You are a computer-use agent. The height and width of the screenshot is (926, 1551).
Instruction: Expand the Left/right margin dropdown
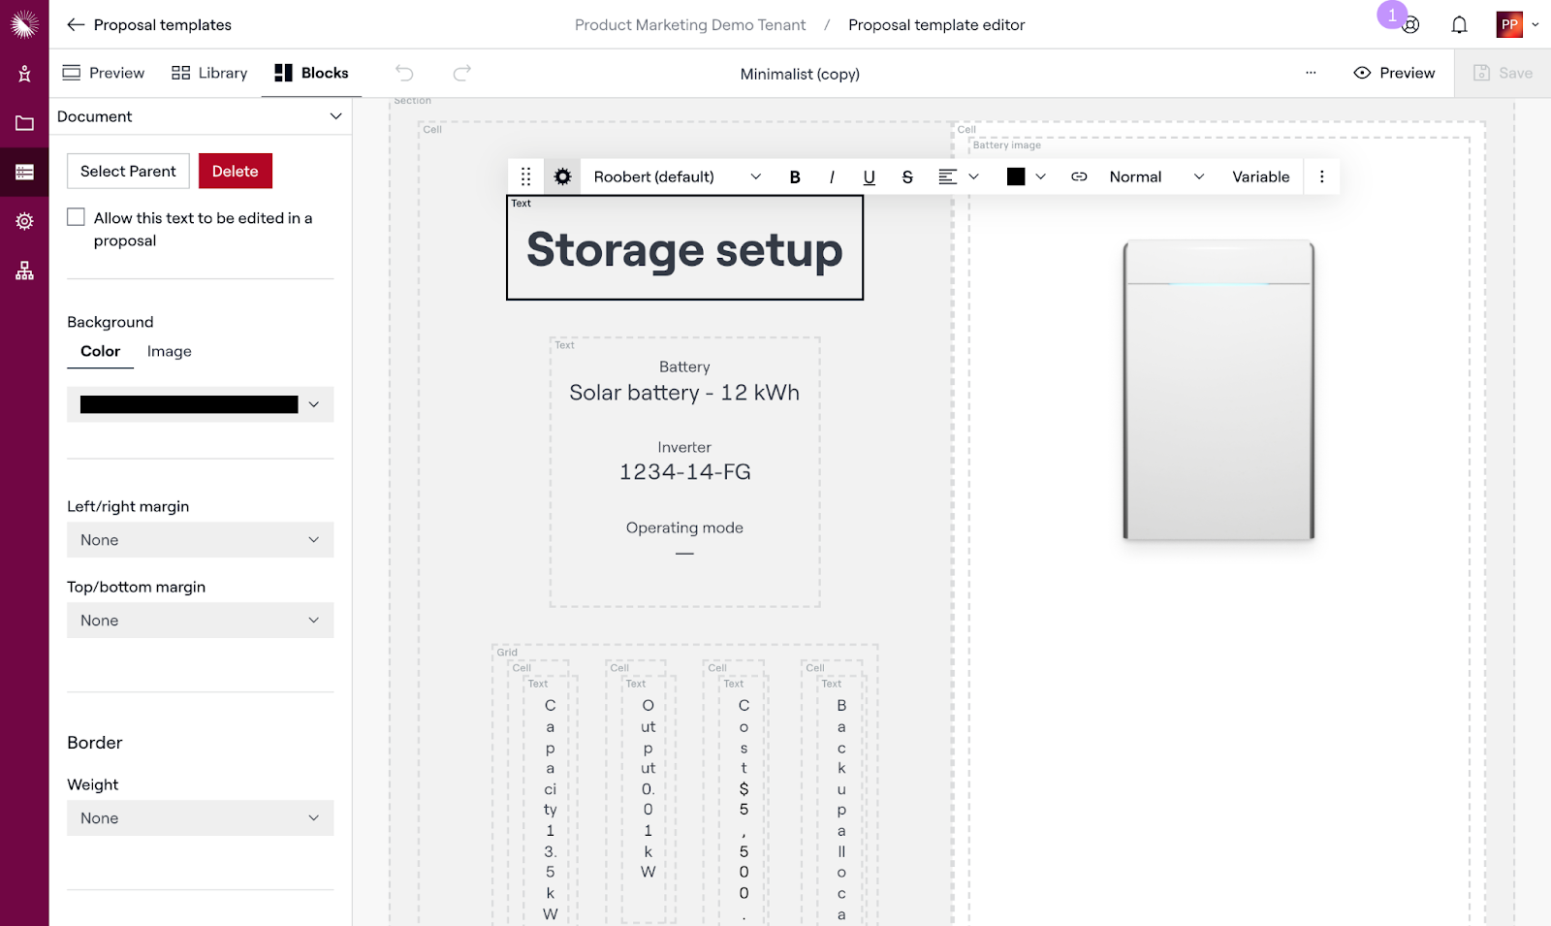tap(200, 540)
